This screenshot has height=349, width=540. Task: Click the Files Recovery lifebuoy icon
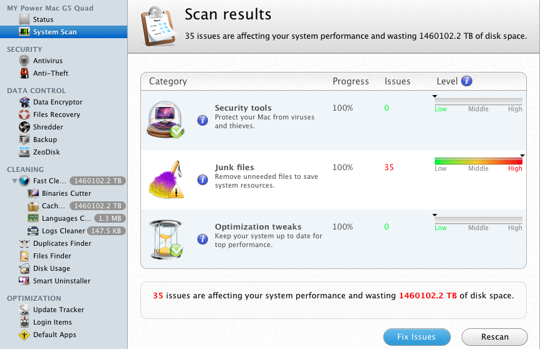point(24,114)
